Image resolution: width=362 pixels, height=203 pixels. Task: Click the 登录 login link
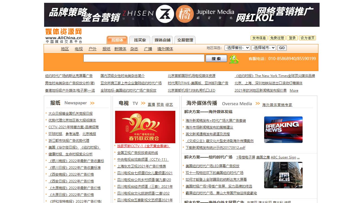[292, 38]
